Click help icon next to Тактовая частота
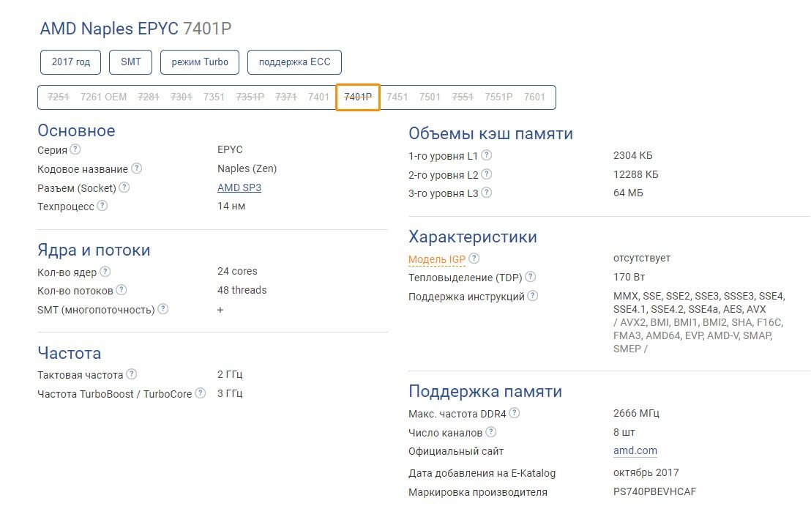Screen dimensions: 811x509 [x=131, y=374]
